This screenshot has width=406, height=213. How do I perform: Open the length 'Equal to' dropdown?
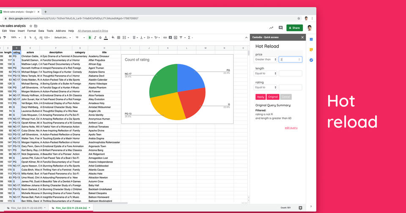tap(266, 73)
